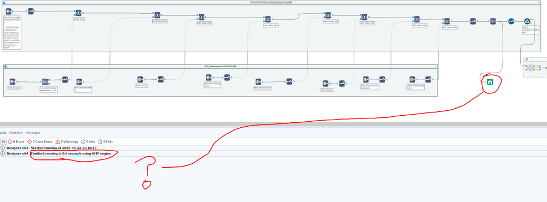Filter results by 0 Conv Errors
The height and width of the screenshot is (202, 547).
(x=40, y=141)
